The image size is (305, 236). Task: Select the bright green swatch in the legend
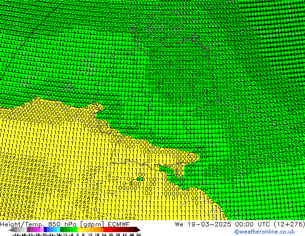75,230
